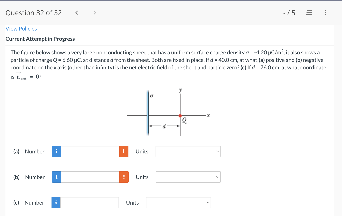Viewport: 342px width, 216px height.
Task: Click the part (c) Number input field
Action: 90,203
